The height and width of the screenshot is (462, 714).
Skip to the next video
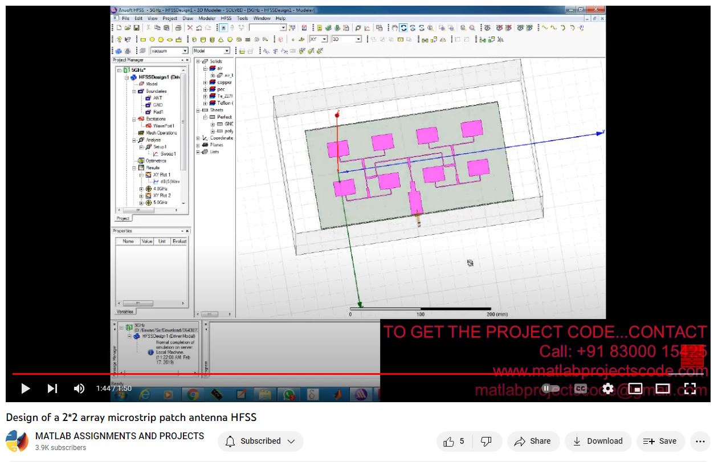52,389
